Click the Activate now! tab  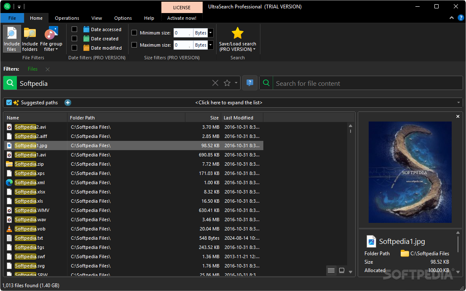(182, 18)
